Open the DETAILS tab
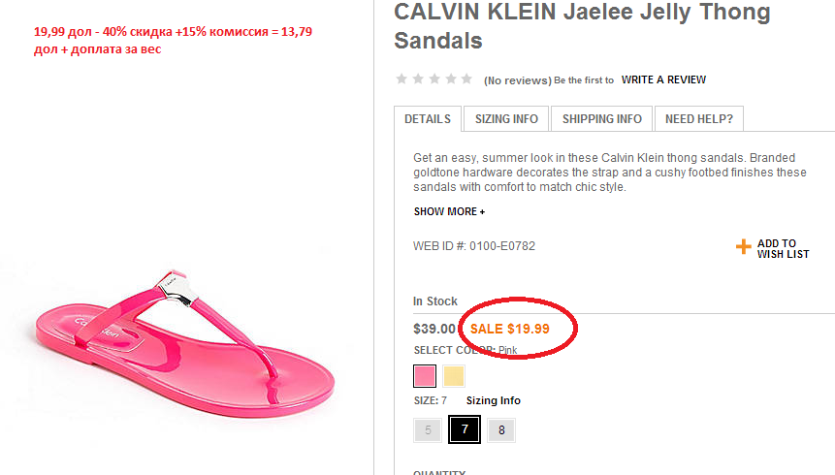This screenshot has width=835, height=475. click(428, 119)
